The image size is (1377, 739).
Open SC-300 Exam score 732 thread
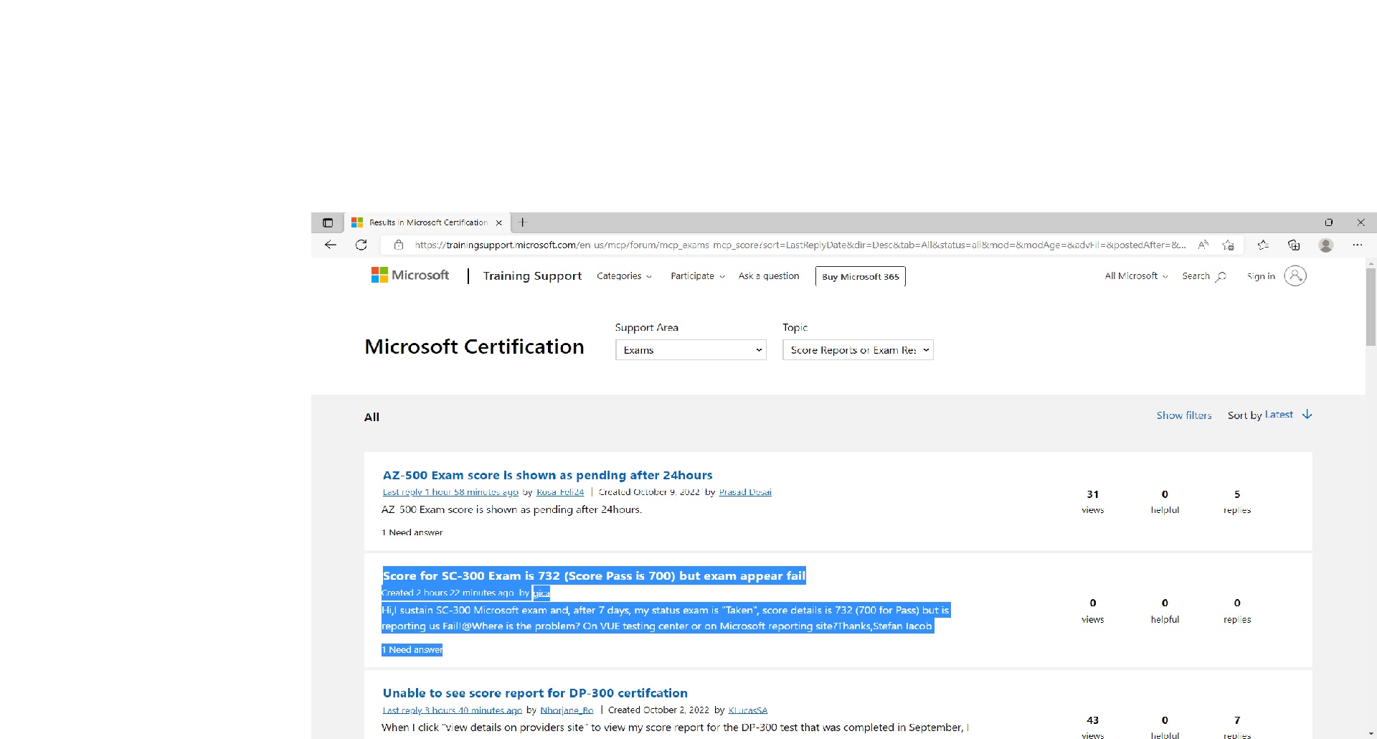[594, 575]
